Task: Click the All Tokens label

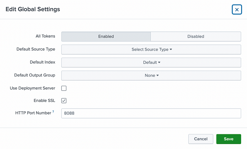Action: point(45,36)
